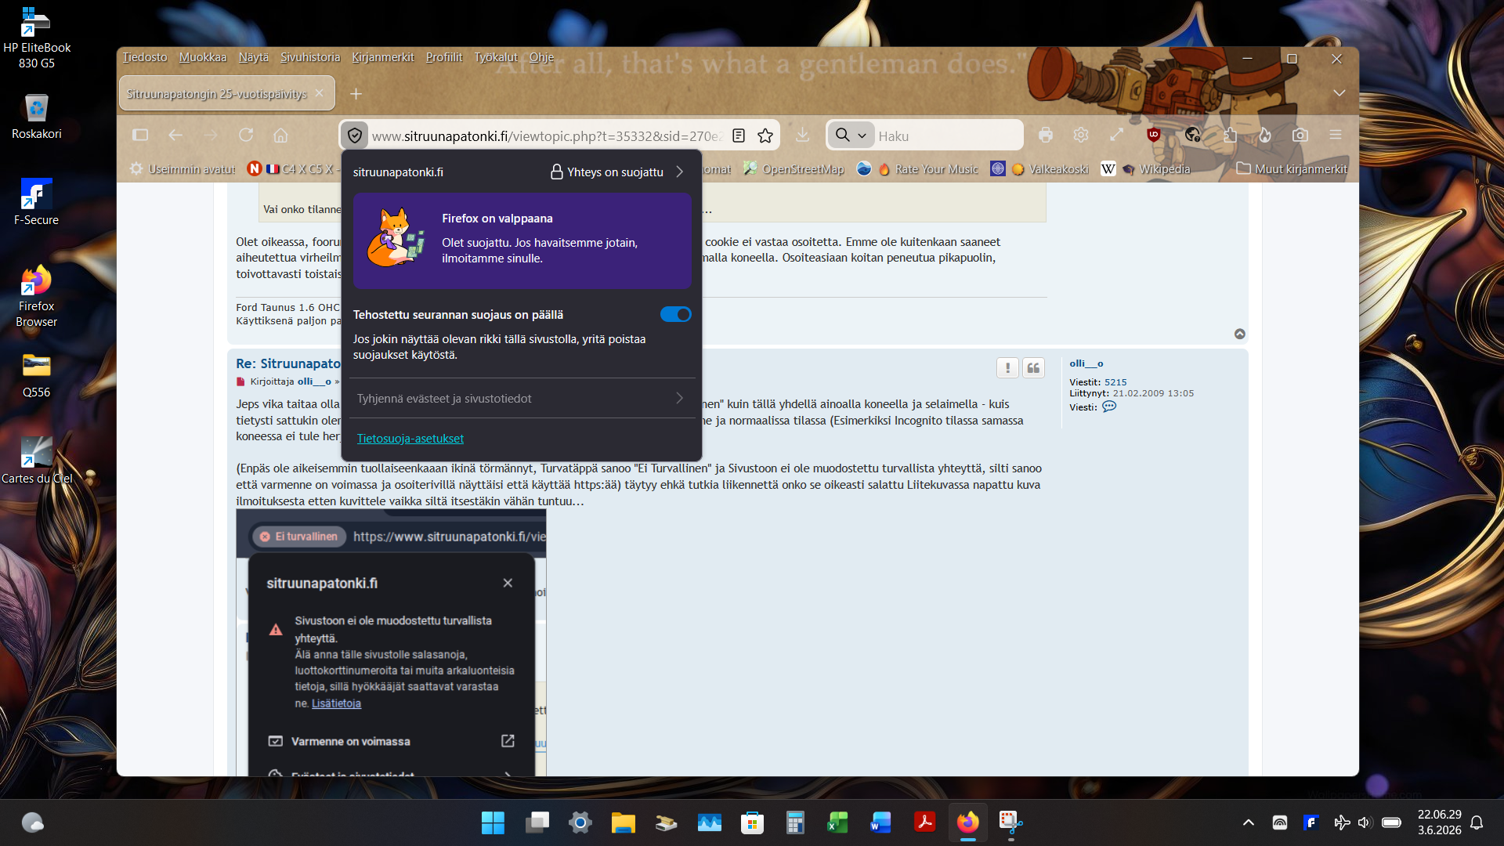Reload the current page
The image size is (1504, 846).
tap(246, 136)
